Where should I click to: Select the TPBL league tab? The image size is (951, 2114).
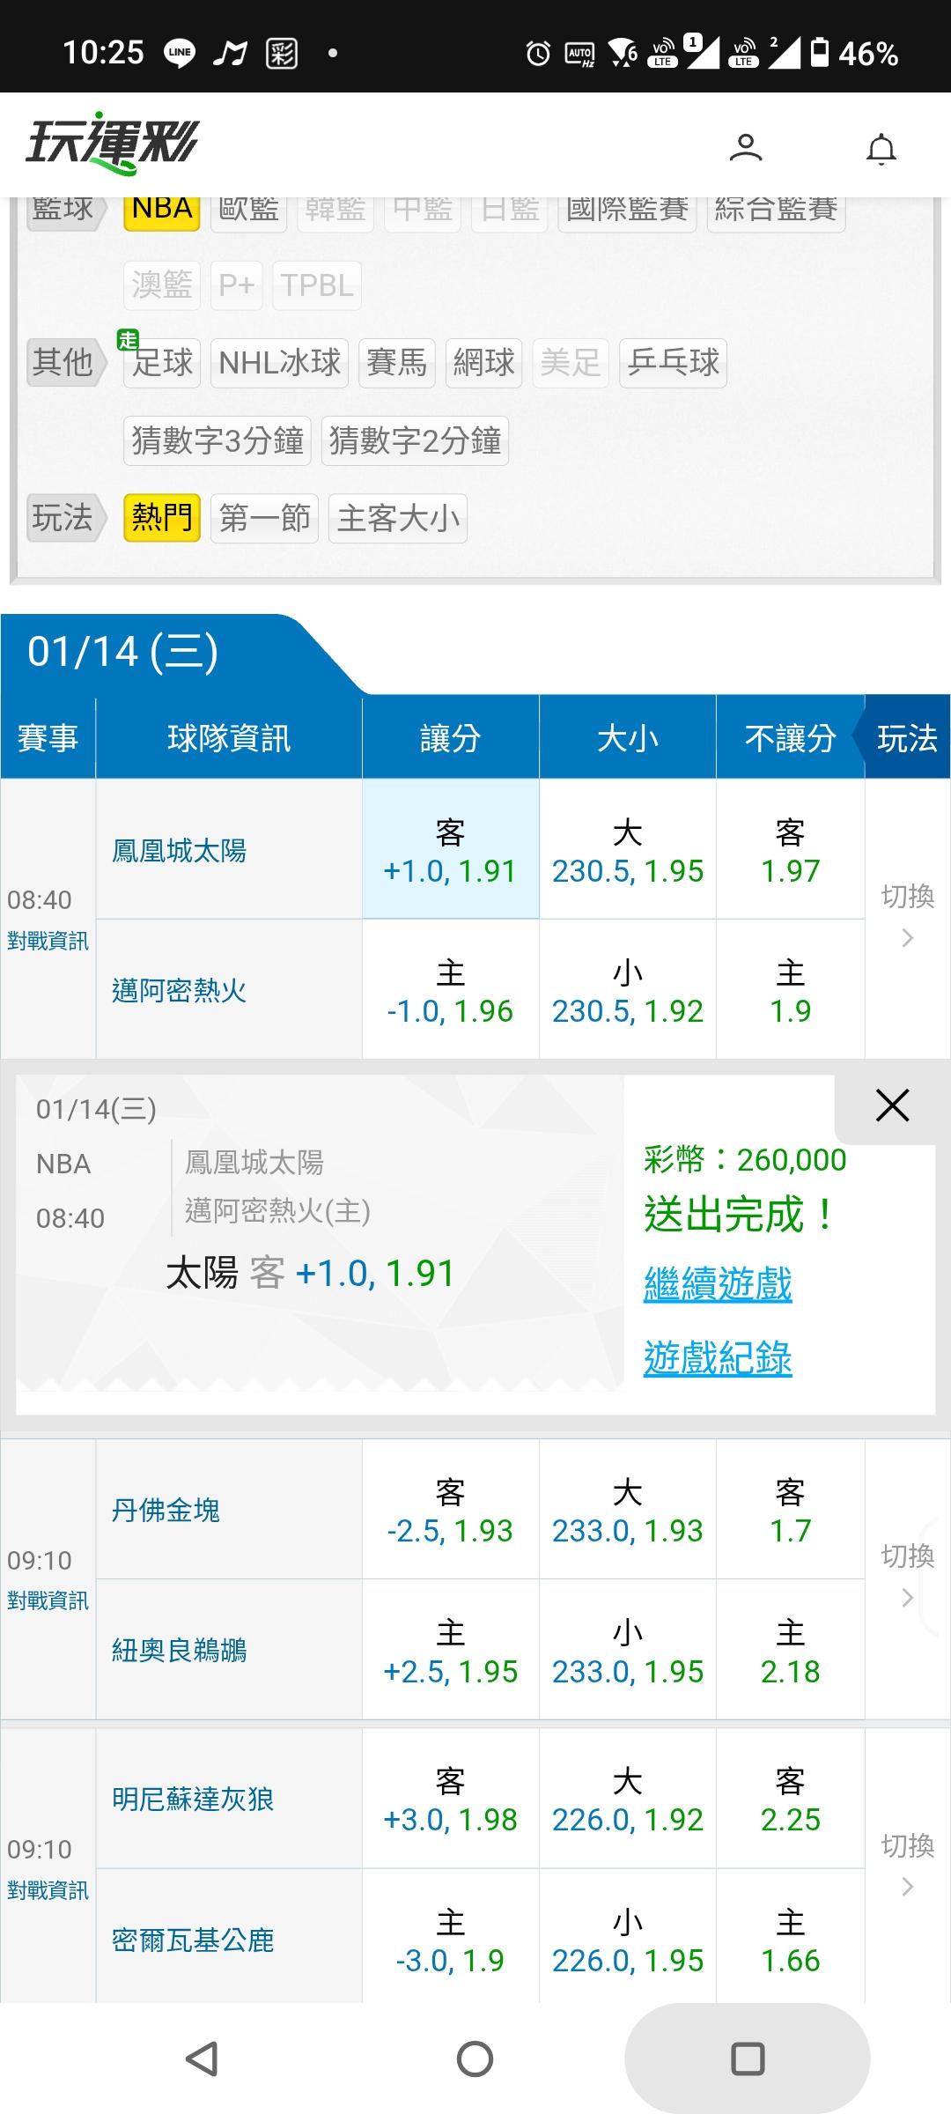317,285
